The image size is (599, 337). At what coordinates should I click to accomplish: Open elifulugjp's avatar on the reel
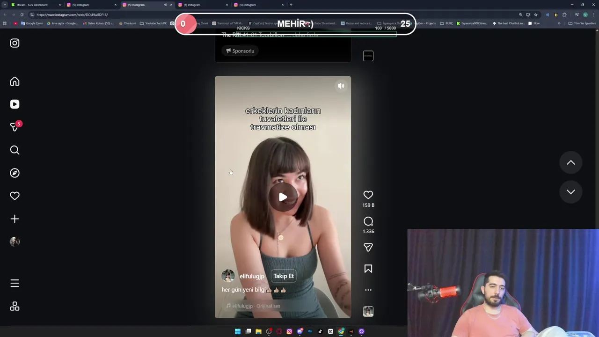(x=228, y=276)
